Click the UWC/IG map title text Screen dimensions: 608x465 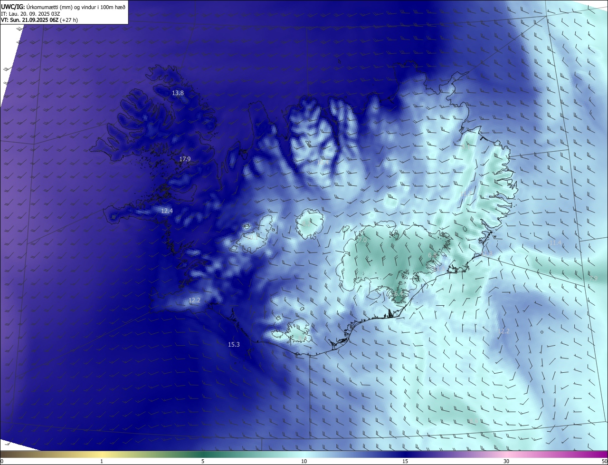click(x=63, y=7)
